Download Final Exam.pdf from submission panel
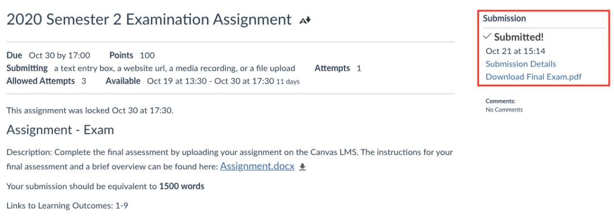614x217 pixels. pyautogui.click(x=533, y=77)
